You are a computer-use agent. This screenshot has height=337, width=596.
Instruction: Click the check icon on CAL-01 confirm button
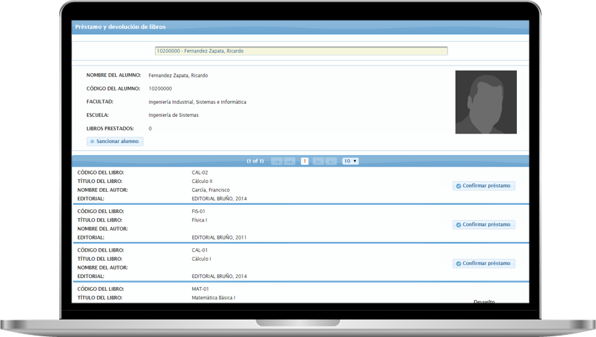458,264
